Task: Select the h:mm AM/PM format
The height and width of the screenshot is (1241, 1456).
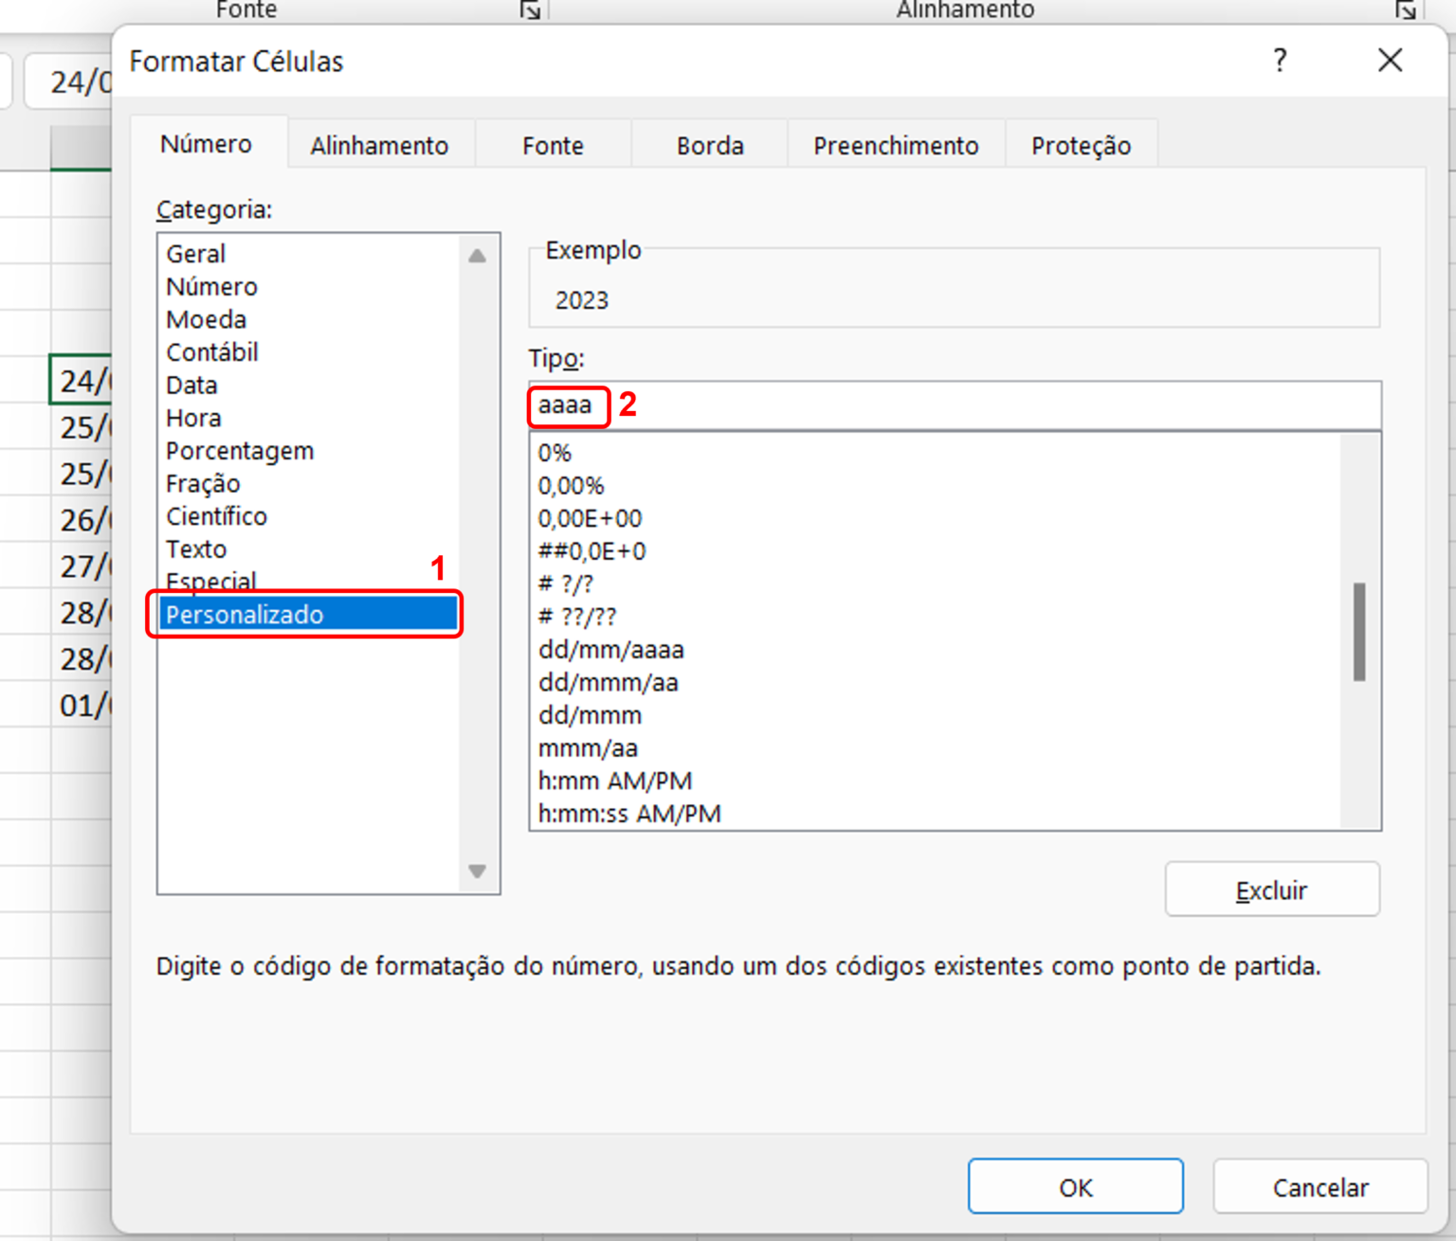Action: click(x=615, y=781)
